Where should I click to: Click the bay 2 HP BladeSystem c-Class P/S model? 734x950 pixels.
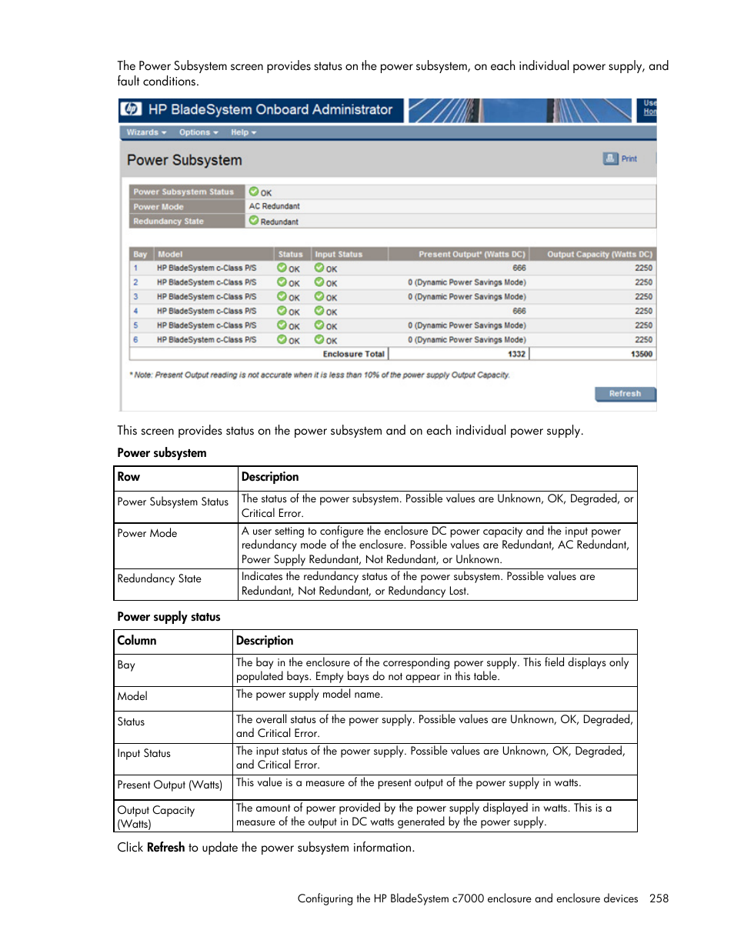click(207, 282)
